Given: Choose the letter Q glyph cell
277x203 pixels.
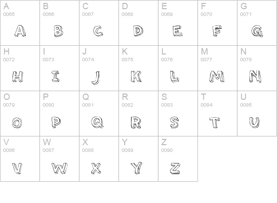Looking at the screenshot, I should 99,113.
